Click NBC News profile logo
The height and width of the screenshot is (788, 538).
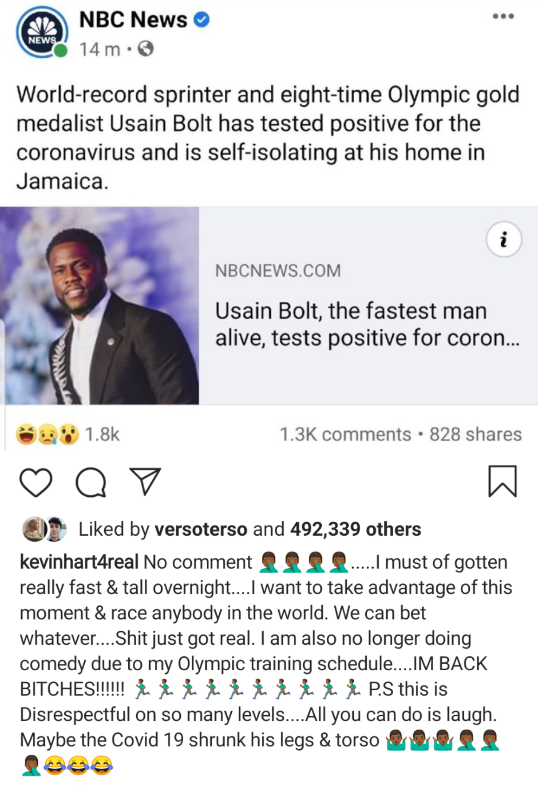click(x=42, y=33)
